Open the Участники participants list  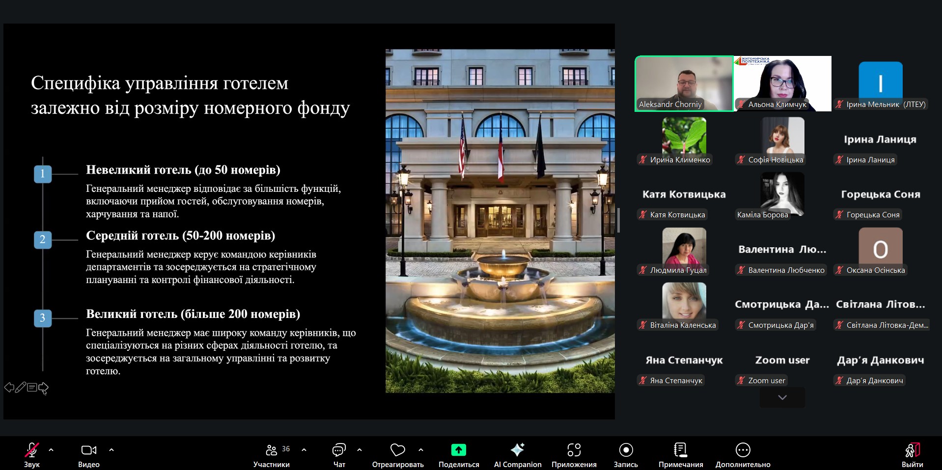click(x=272, y=450)
